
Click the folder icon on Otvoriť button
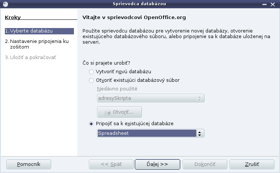[x=108, y=112]
